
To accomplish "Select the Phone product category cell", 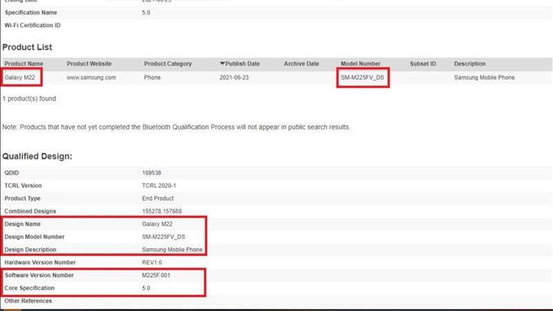I will (x=152, y=77).
